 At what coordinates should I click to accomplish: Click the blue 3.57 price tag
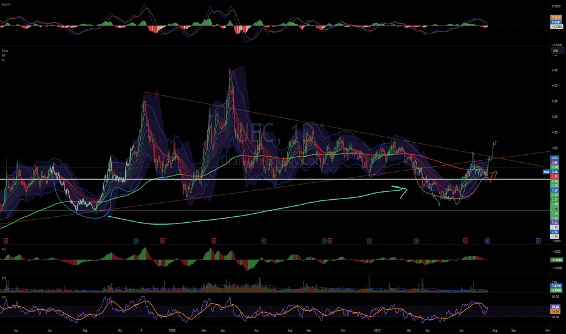coord(554,158)
